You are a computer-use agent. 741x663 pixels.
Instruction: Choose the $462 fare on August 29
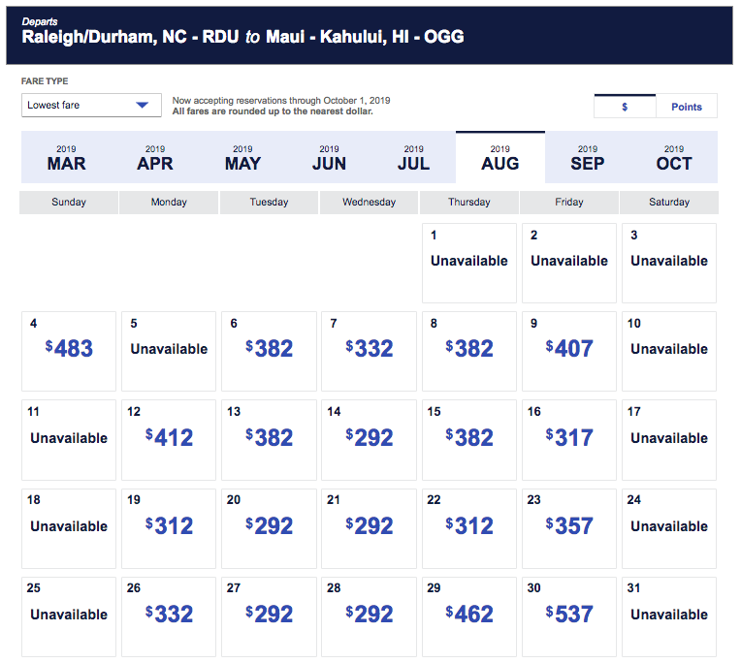[469, 615]
